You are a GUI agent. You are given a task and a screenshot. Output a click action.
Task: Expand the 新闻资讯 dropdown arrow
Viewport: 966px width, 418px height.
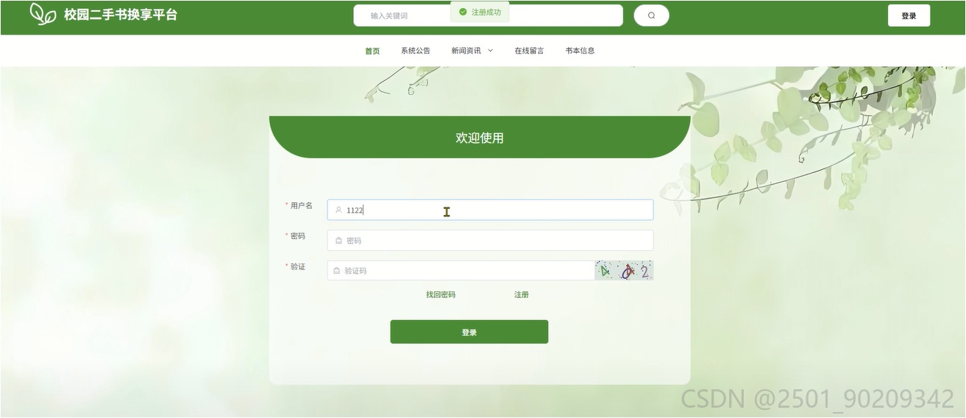click(491, 51)
